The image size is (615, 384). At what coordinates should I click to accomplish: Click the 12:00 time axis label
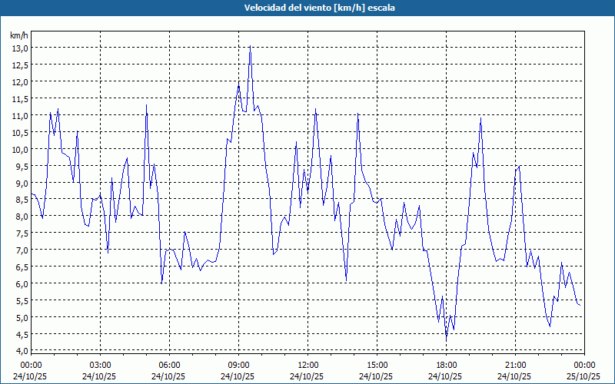point(307,365)
